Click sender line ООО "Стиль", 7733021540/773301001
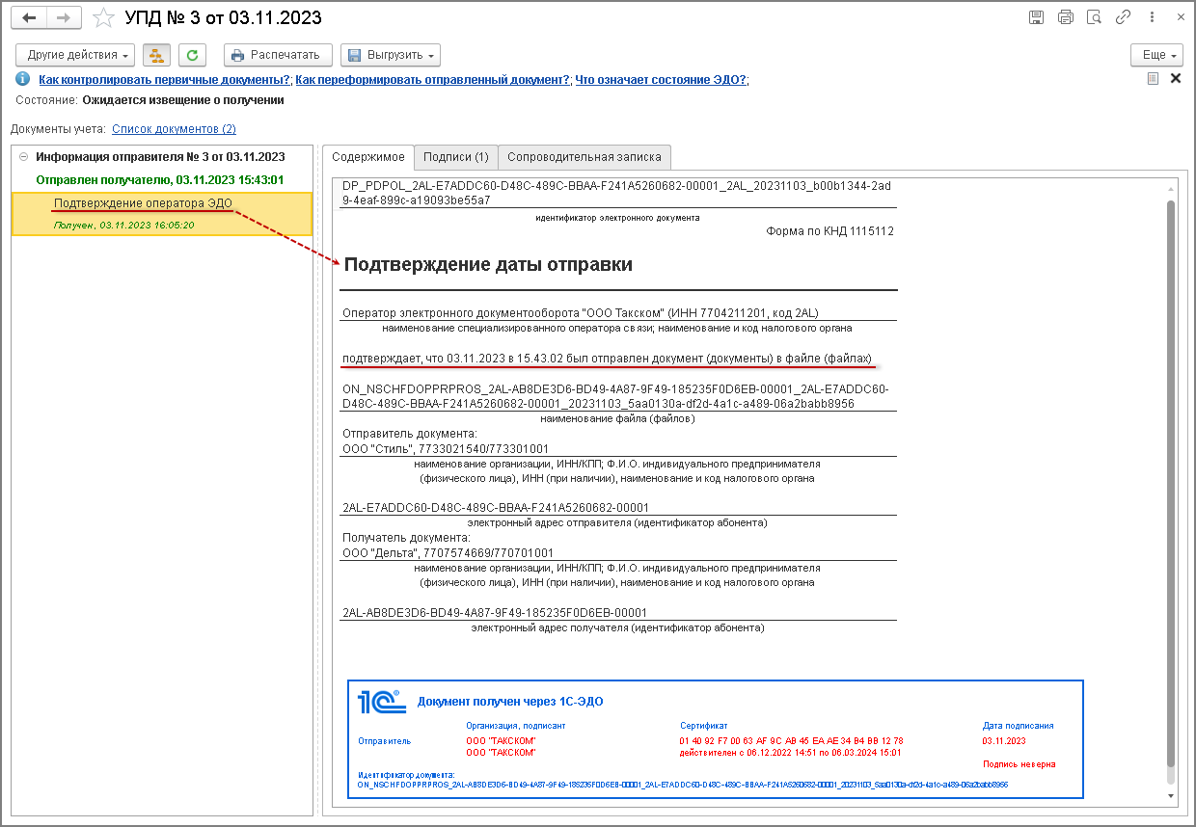1196x827 pixels. click(x=446, y=448)
